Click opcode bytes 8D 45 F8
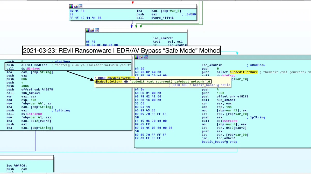311x174 pixels. (x=77, y=11)
